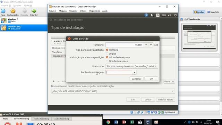Click the add partition plus button
This screenshot has height=125, width=222.
pos(53,81)
